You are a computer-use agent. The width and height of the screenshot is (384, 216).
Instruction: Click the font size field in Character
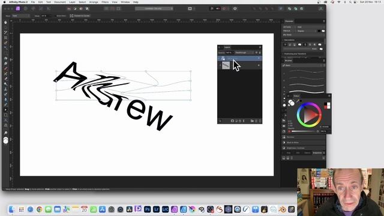pyautogui.click(x=289, y=31)
